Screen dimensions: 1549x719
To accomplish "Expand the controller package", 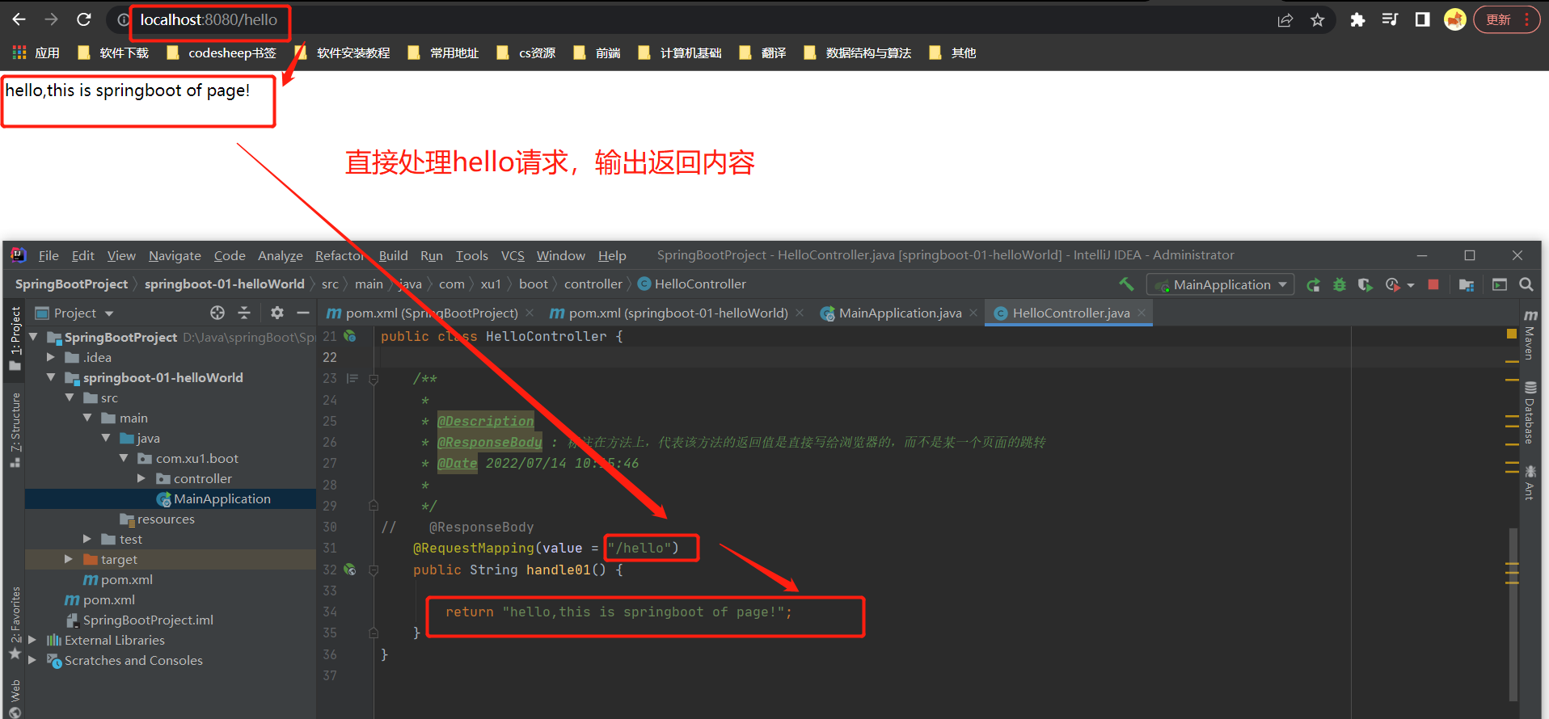I will (x=141, y=478).
